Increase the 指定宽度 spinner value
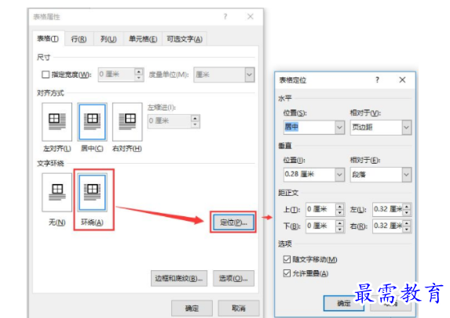450x318 pixels. tap(139, 71)
